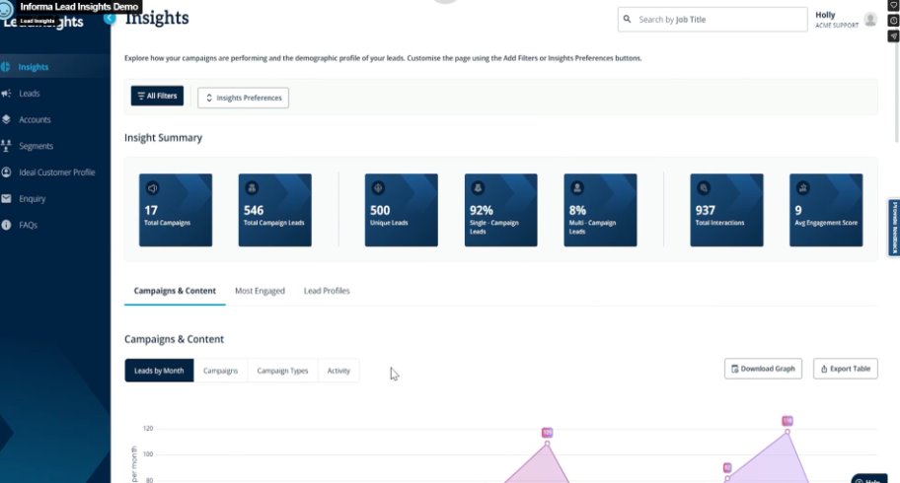
Task: Click the FAQs info icon
Action: coord(7,225)
